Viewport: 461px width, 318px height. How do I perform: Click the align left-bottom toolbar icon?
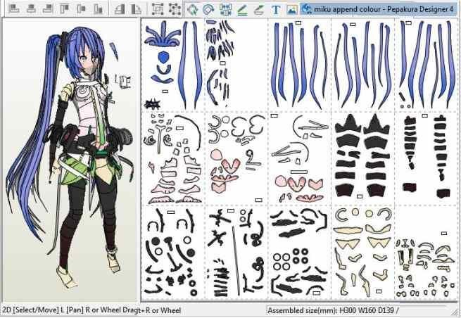pos(14,9)
